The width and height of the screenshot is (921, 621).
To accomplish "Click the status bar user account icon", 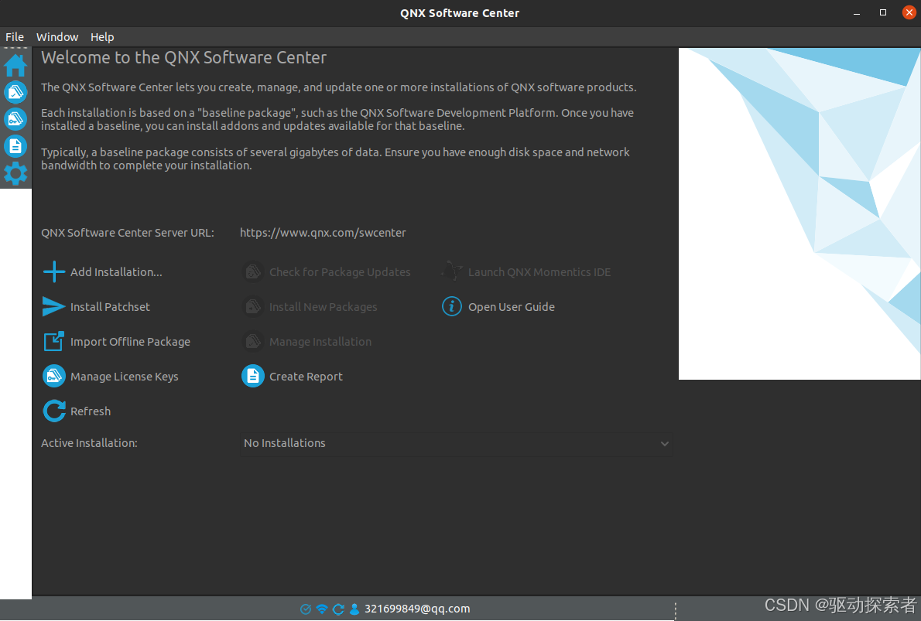I will (354, 609).
